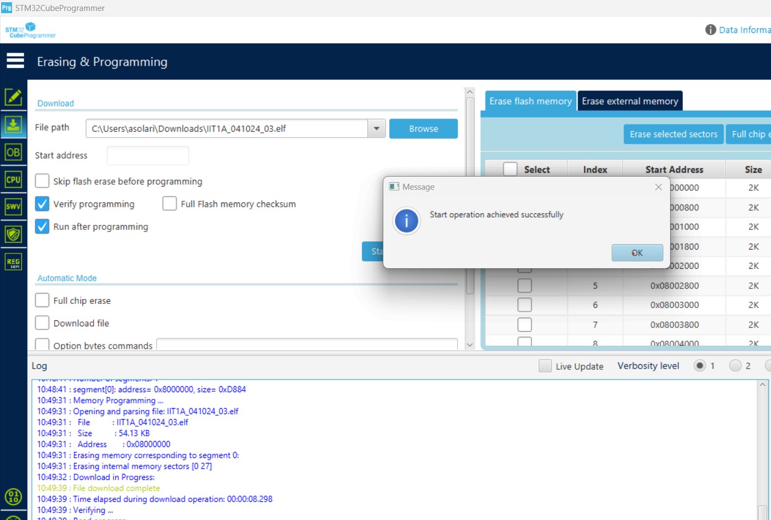Uncheck Run after programming
Screen dimensions: 771x520
(x=42, y=227)
